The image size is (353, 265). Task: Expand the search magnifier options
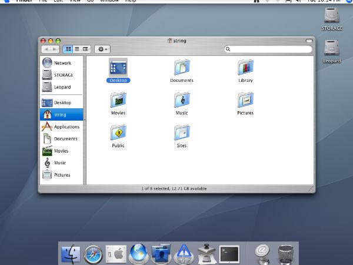[228, 49]
